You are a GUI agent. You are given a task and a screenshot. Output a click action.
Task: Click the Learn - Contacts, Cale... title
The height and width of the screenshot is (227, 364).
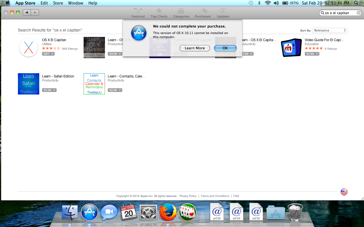(126, 76)
